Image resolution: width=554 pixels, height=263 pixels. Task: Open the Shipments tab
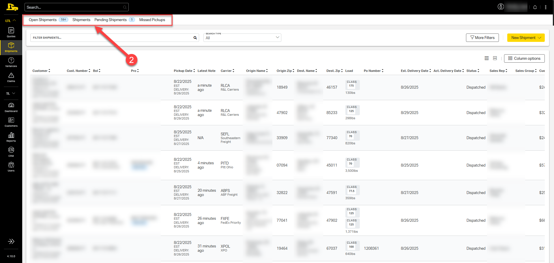pos(81,20)
